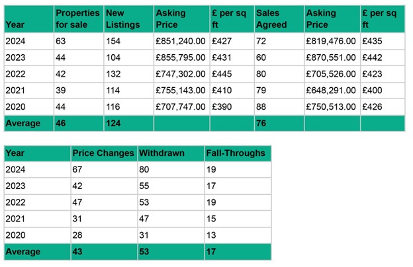This screenshot has width=413, height=267.
Task: Select the average new listings value 124
Action: tap(115, 123)
